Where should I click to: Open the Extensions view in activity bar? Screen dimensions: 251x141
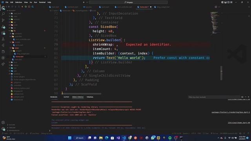[3, 33]
